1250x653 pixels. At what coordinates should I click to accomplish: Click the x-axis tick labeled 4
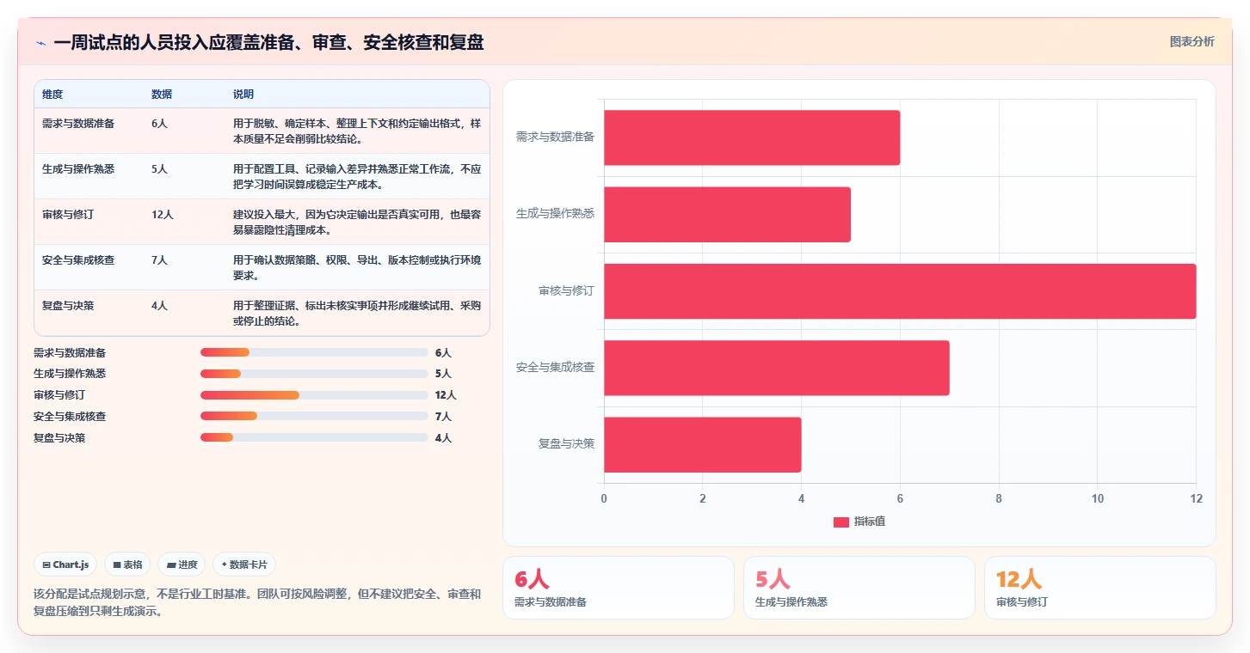click(801, 499)
